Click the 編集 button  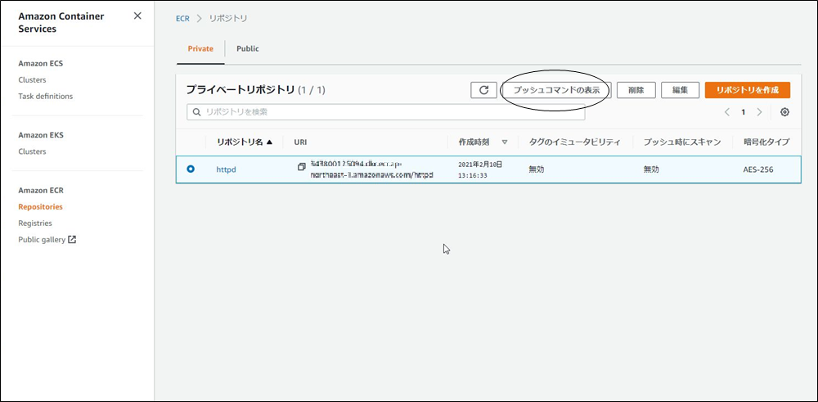click(x=680, y=90)
